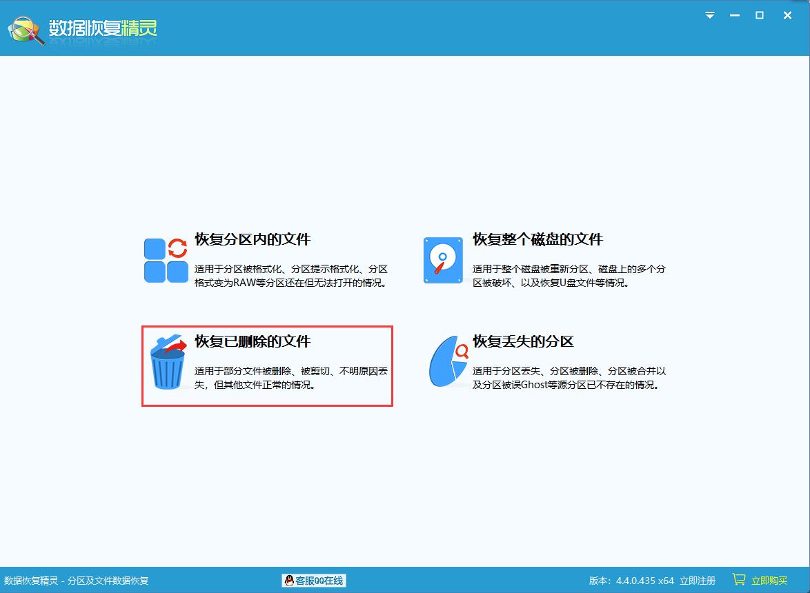The width and height of the screenshot is (810, 593).
Task: Click the 数据恢复精灵 title bar text
Action: coord(103,28)
